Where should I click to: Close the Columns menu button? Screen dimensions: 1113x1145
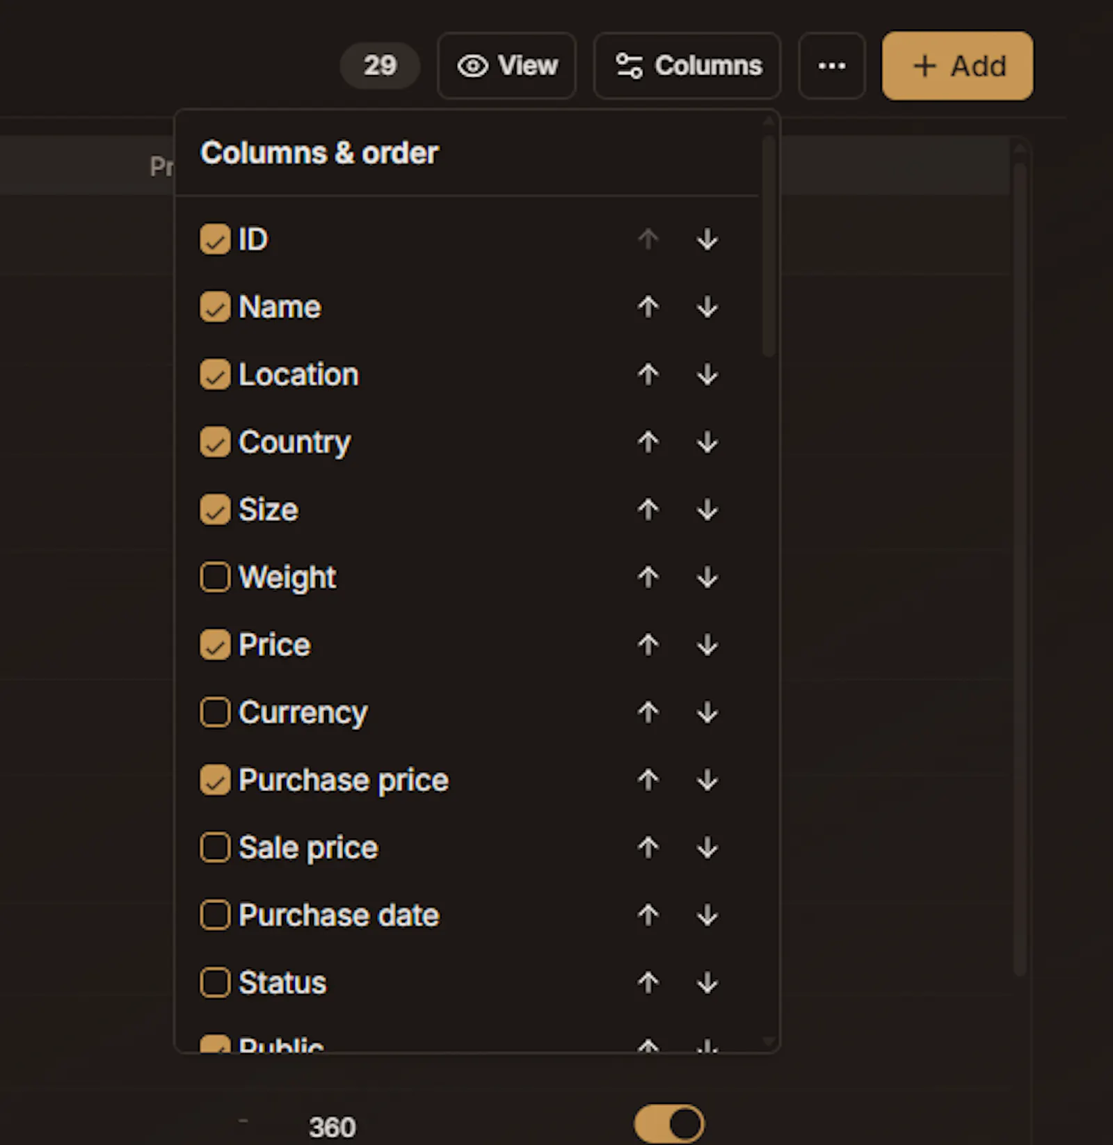click(687, 65)
